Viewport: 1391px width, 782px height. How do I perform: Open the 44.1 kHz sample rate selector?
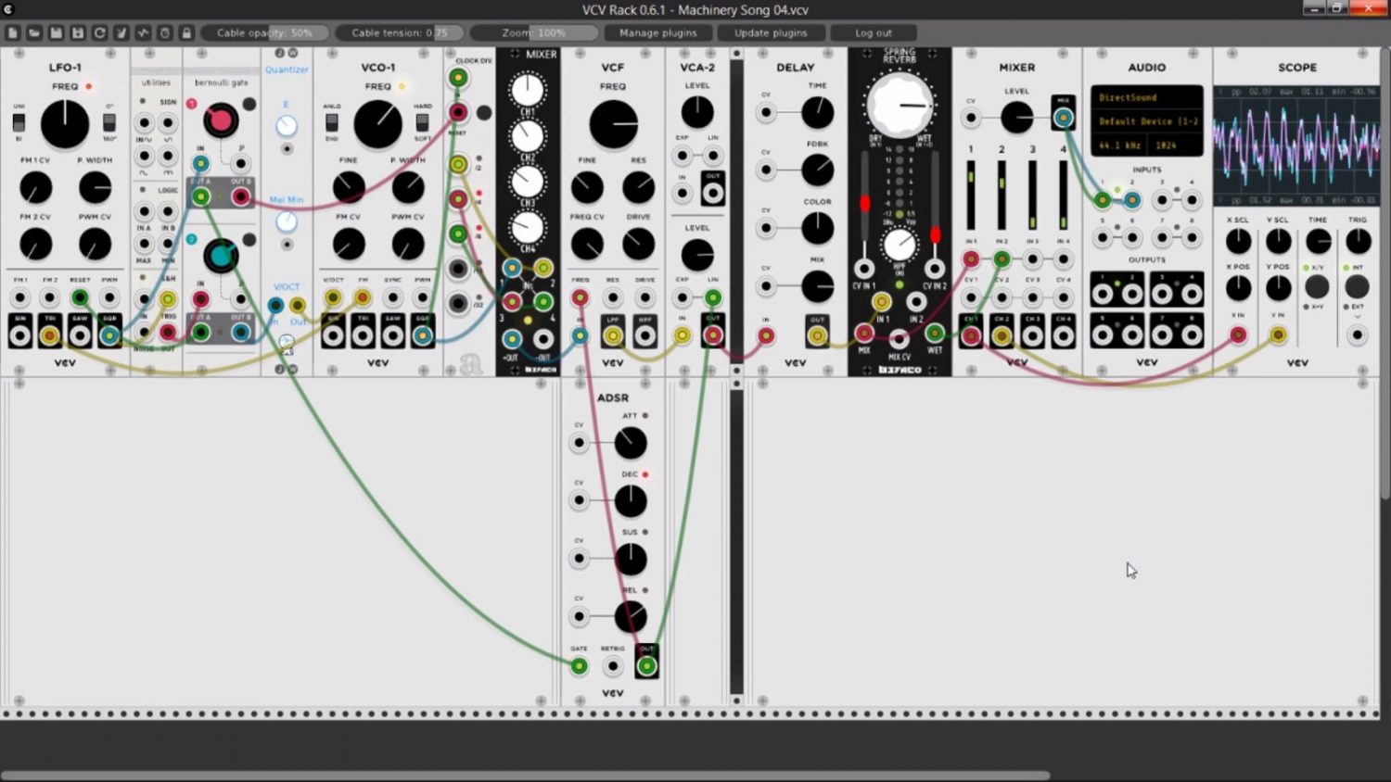point(1120,145)
